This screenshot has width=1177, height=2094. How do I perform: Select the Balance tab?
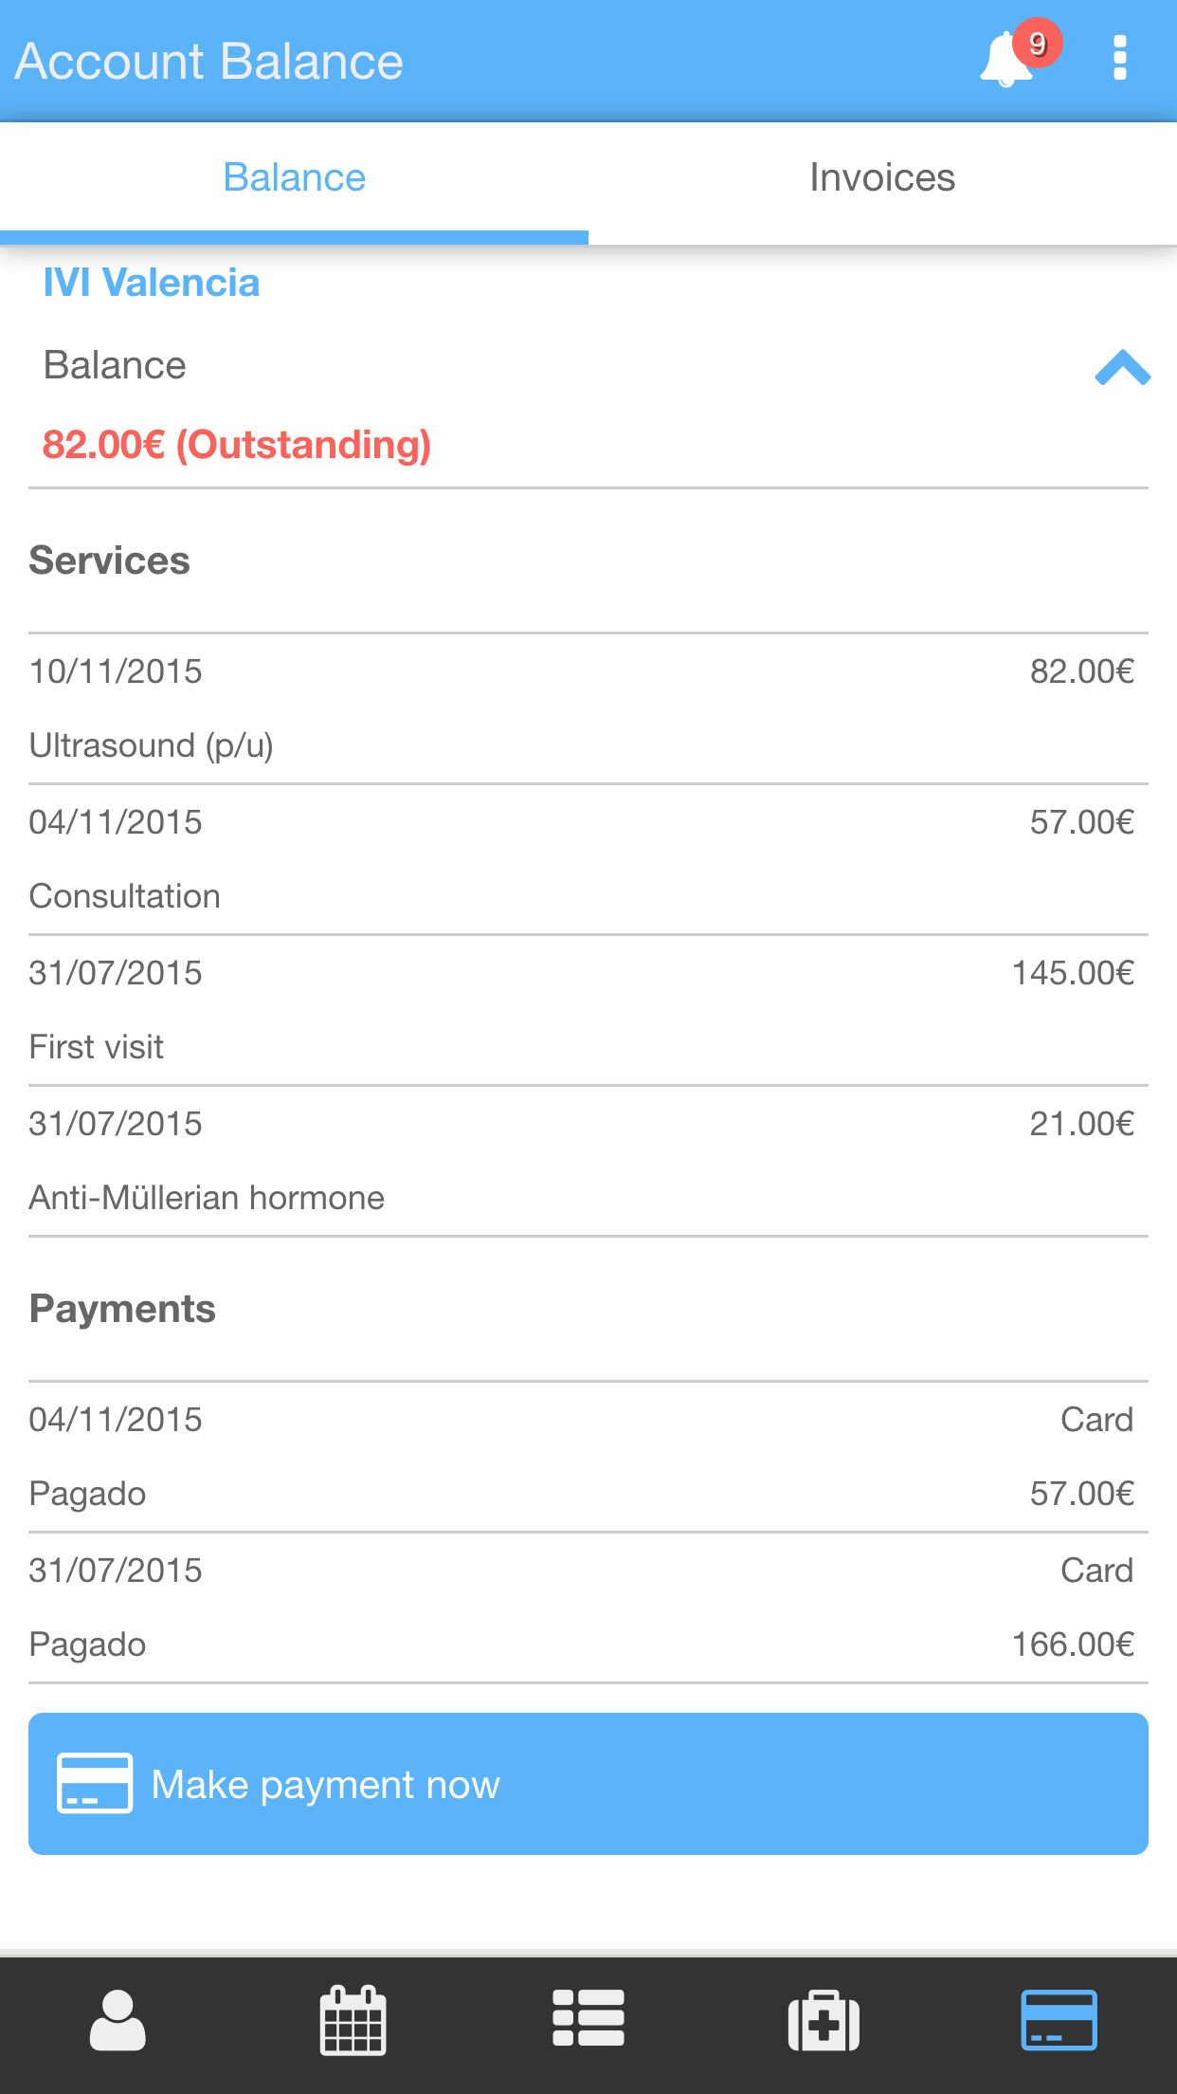coord(294,178)
